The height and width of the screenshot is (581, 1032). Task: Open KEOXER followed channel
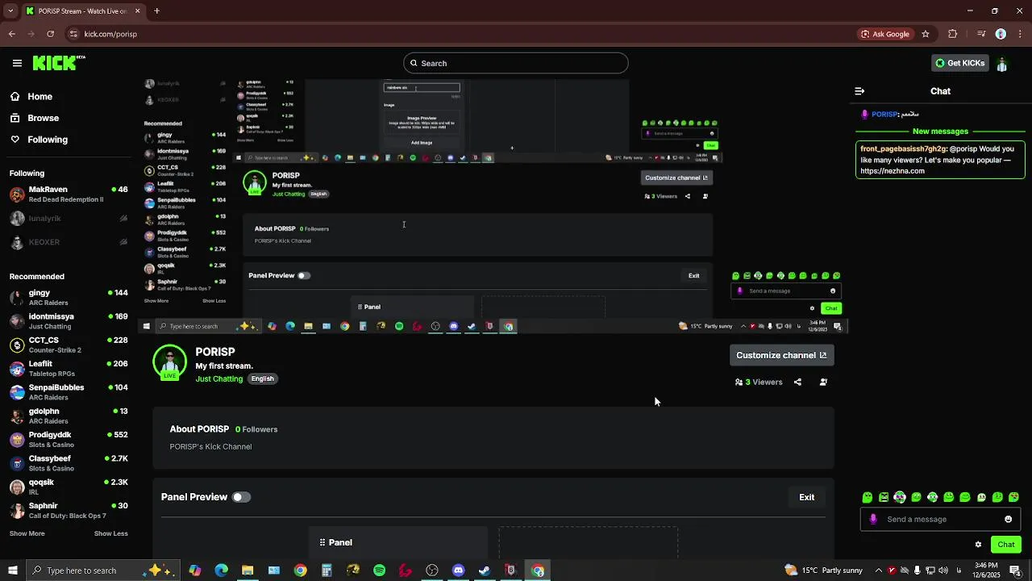[x=69, y=242]
